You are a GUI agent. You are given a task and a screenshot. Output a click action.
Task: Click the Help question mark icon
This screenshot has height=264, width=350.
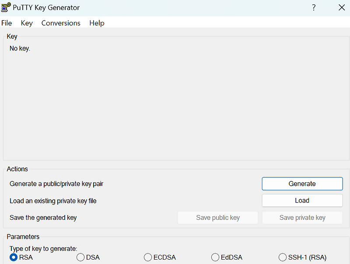(x=314, y=7)
